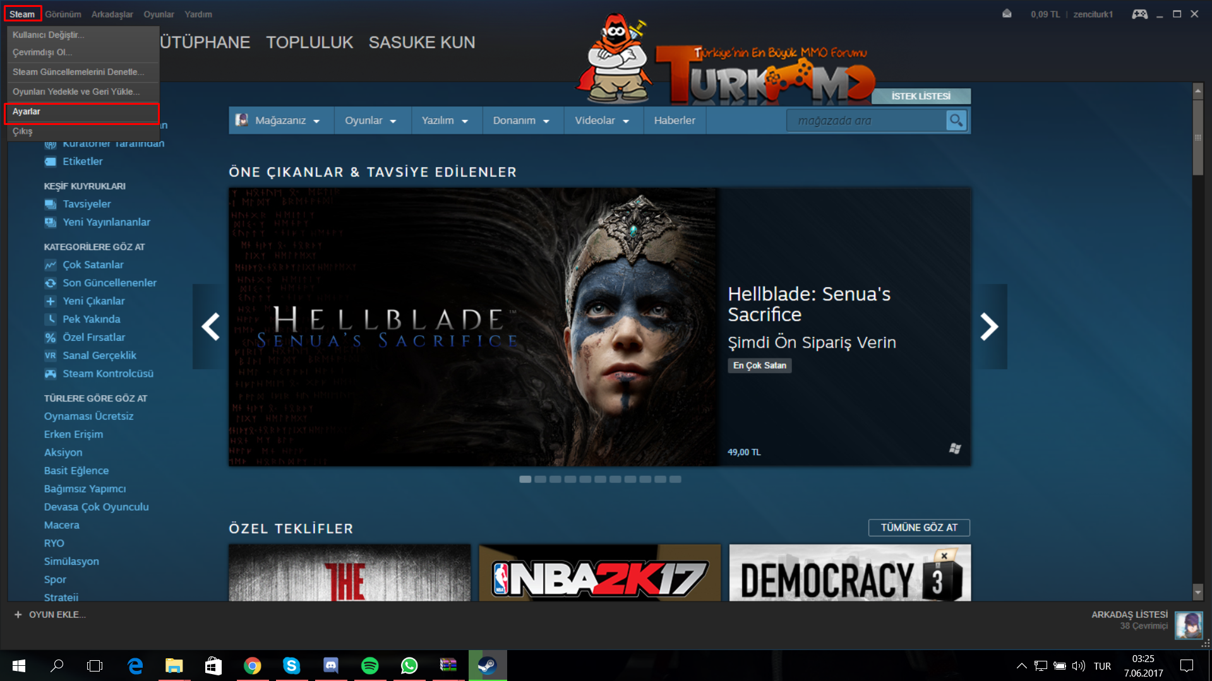Viewport: 1212px width, 681px height.
Task: Open Windows Start menu
Action: 19,666
